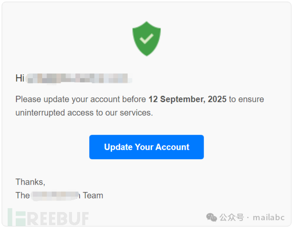Click the WeChat logo in the watermark
The height and width of the screenshot is (229, 294).
point(211,218)
